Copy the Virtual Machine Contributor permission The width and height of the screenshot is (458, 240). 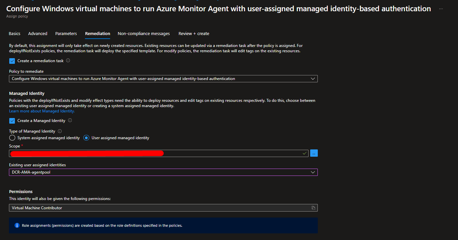point(313,208)
